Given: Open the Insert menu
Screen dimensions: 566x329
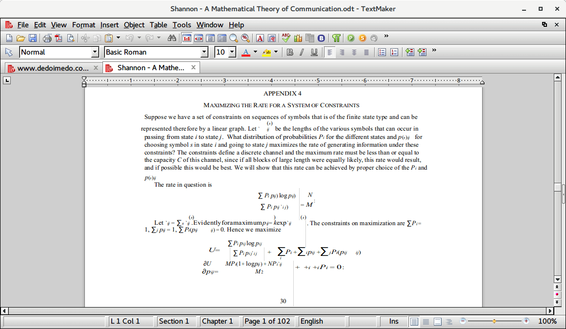Looking at the screenshot, I should coord(109,25).
